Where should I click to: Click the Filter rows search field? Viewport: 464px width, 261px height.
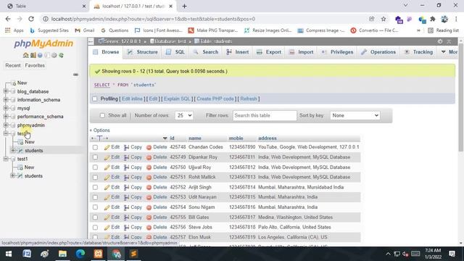click(265, 115)
